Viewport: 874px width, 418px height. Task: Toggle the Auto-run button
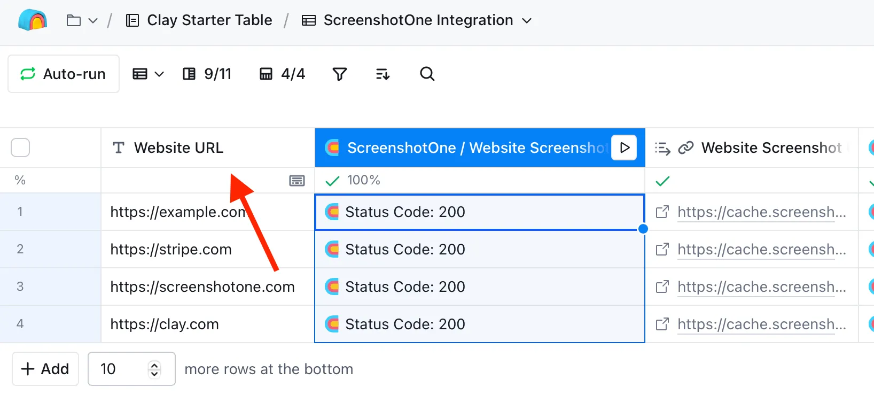point(64,74)
